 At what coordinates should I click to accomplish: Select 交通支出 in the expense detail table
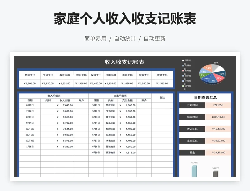click(x=111, y=111)
